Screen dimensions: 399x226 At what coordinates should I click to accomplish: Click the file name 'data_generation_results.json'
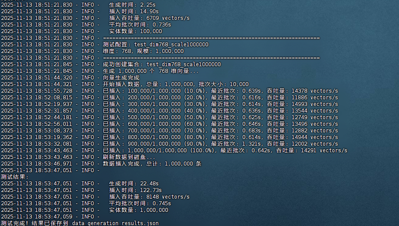(115, 223)
